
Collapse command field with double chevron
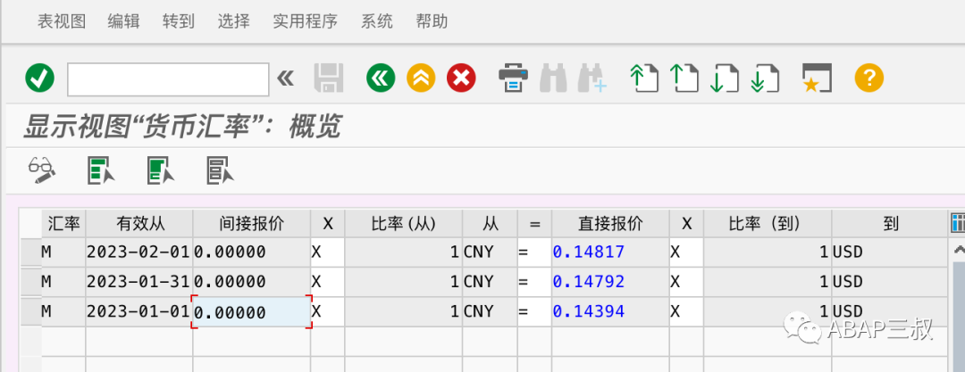285,79
